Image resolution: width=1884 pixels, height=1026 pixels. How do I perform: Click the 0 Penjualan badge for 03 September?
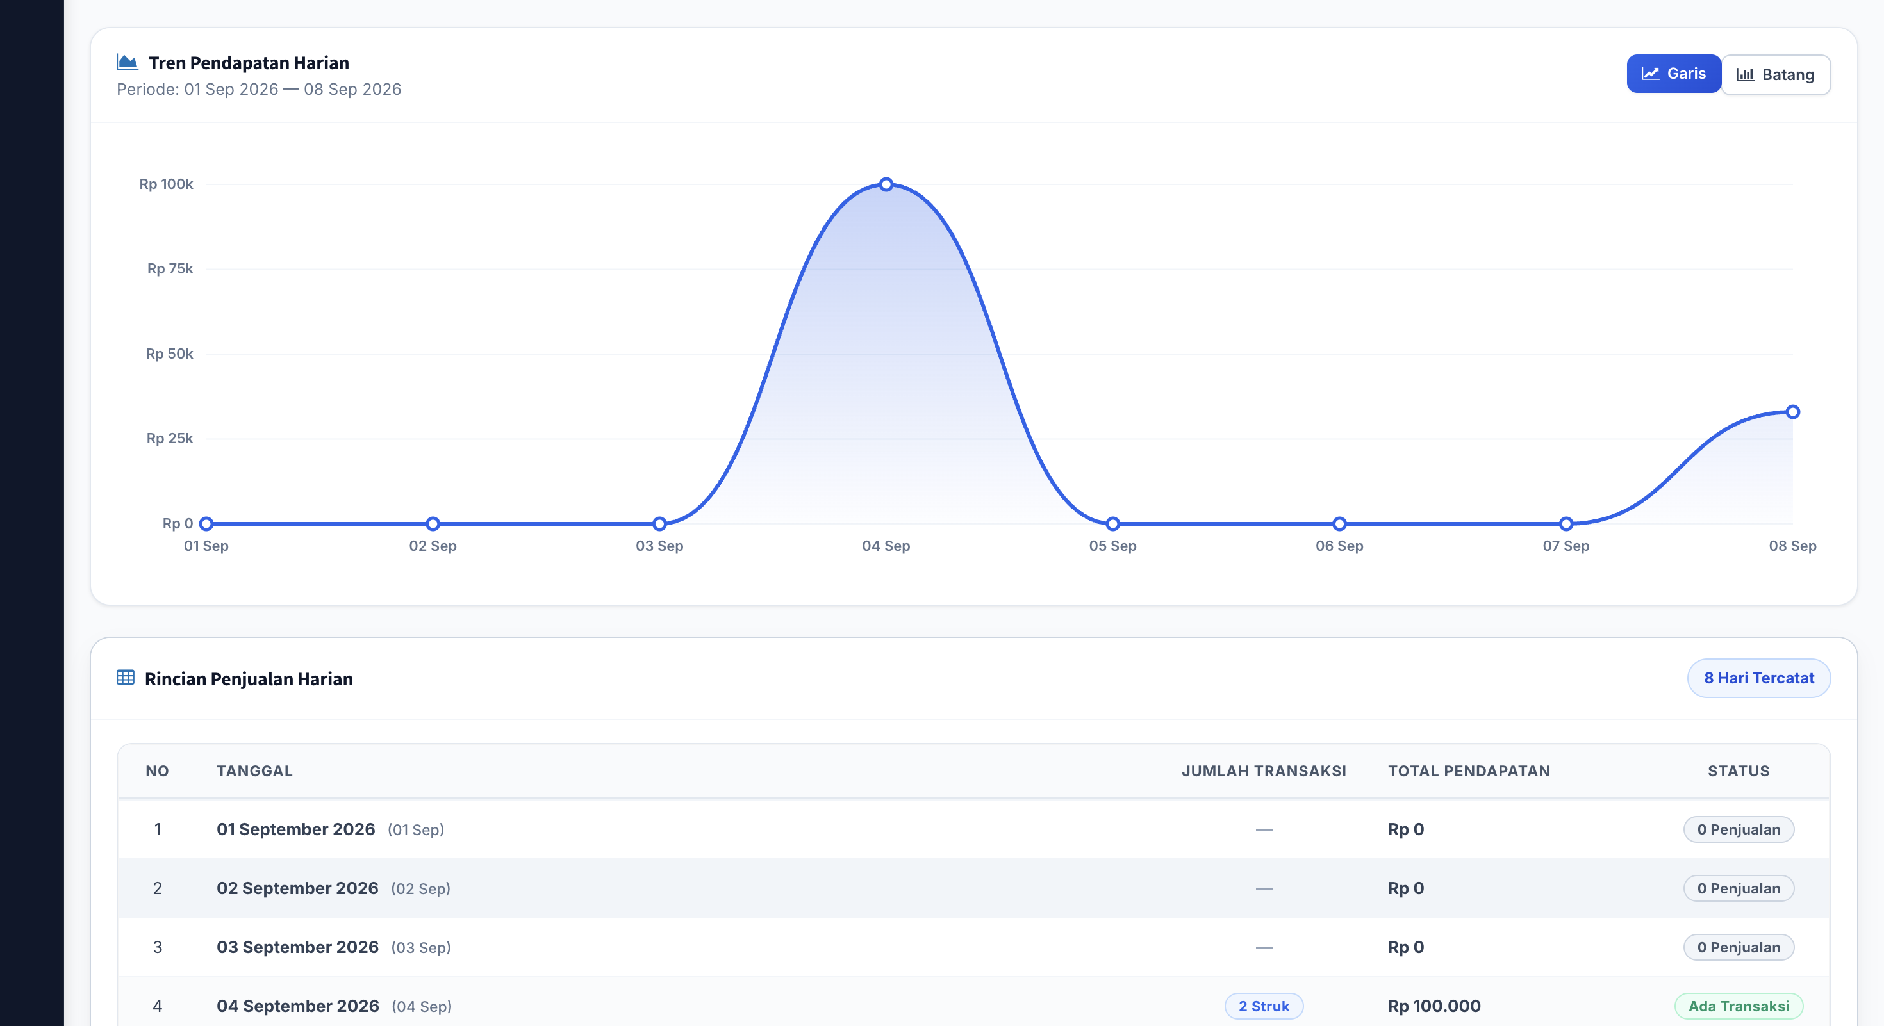pyautogui.click(x=1739, y=947)
